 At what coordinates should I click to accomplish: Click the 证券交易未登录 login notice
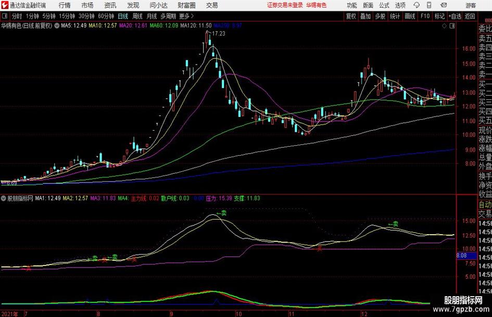pos(285,5)
